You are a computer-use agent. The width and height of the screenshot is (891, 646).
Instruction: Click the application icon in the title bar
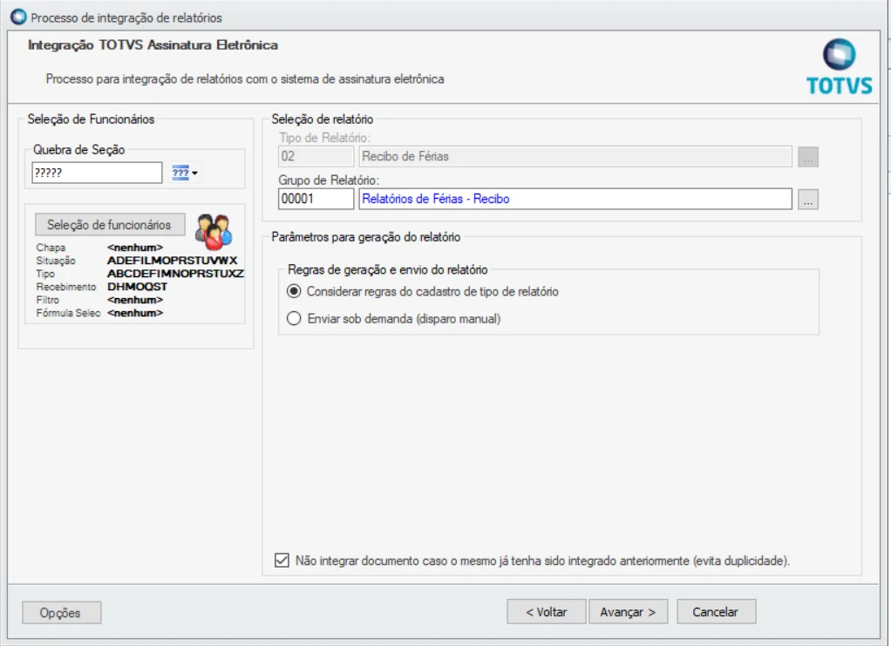18,17
